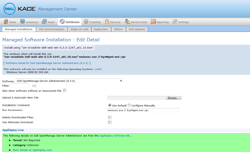Click the Browse... button
250x152 pixels.
(x=174, y=98)
